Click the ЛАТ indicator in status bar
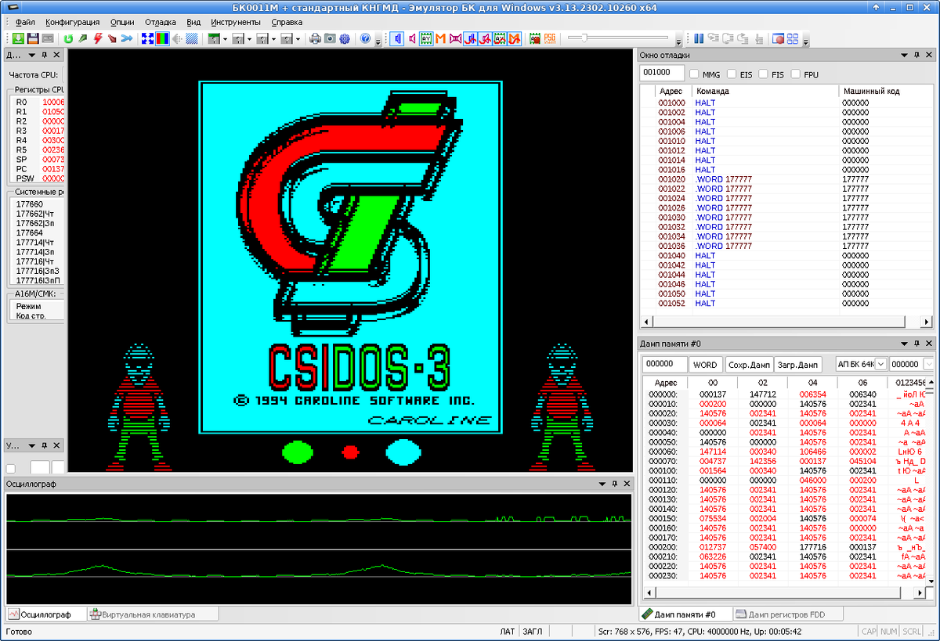This screenshot has height=641, width=940. (508, 631)
